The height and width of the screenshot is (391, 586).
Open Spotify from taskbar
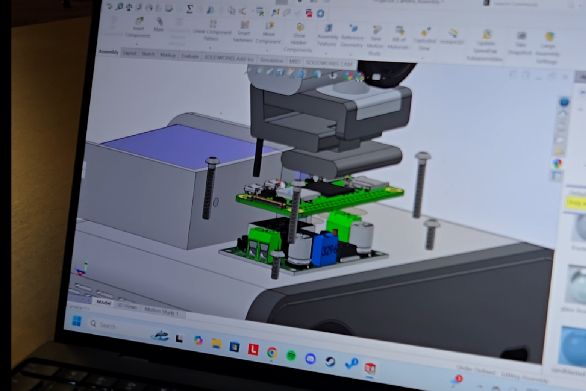click(291, 355)
